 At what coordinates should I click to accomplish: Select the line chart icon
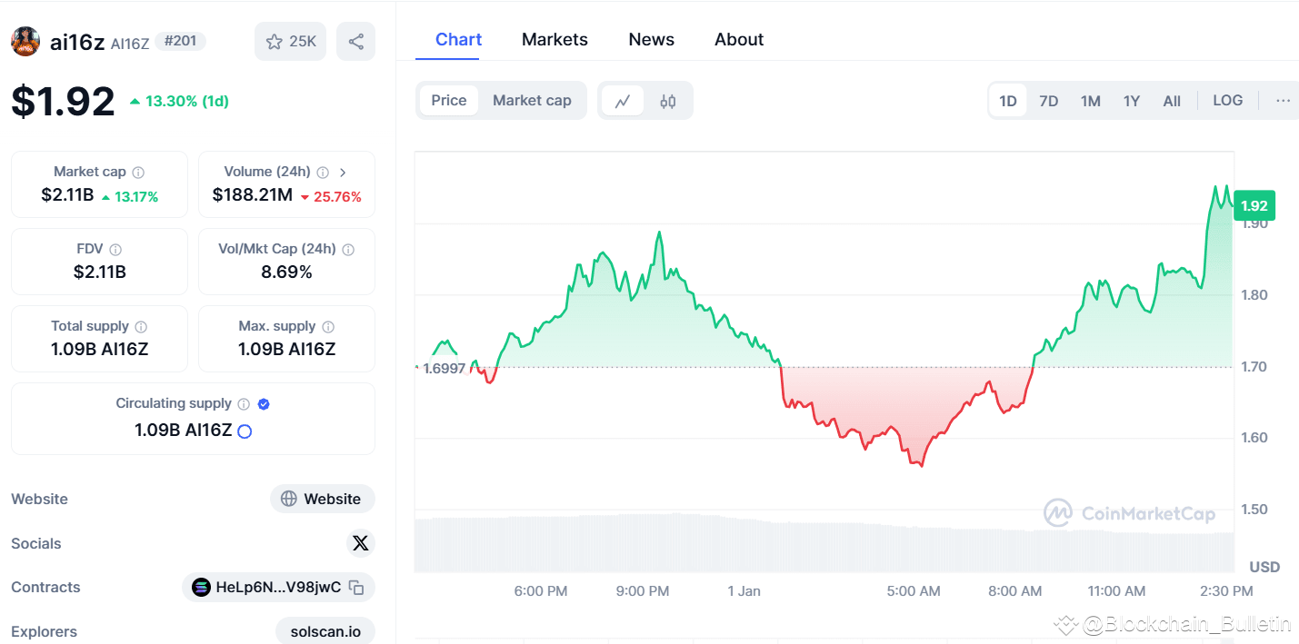(624, 100)
